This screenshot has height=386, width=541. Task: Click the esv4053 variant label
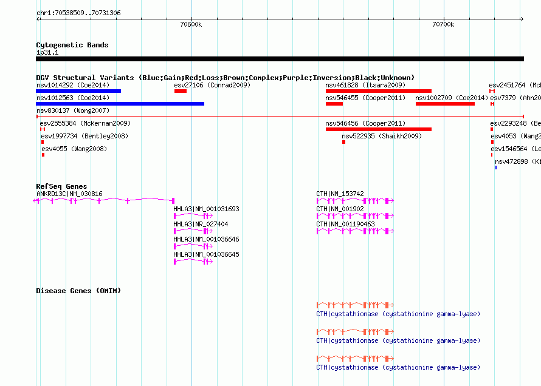516,136
